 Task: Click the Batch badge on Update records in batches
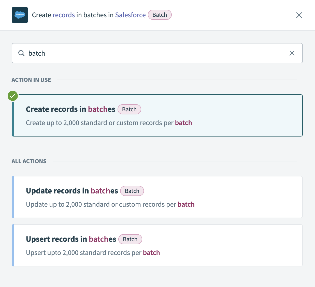pos(132,191)
